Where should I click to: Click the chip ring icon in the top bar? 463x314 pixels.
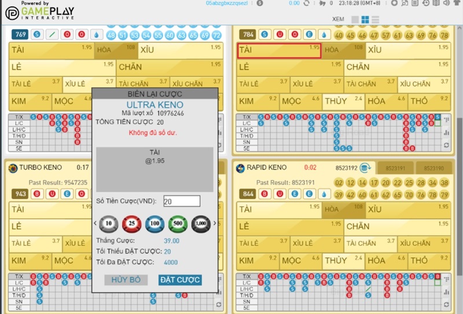click(394, 3)
